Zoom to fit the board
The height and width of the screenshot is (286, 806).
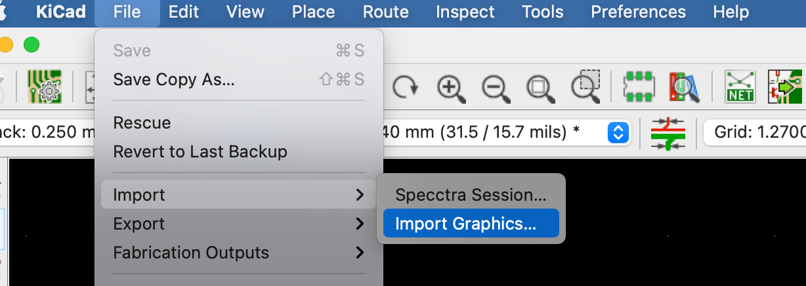[541, 87]
